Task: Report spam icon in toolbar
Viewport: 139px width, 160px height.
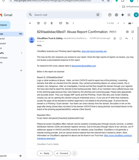Action: (45, 23)
